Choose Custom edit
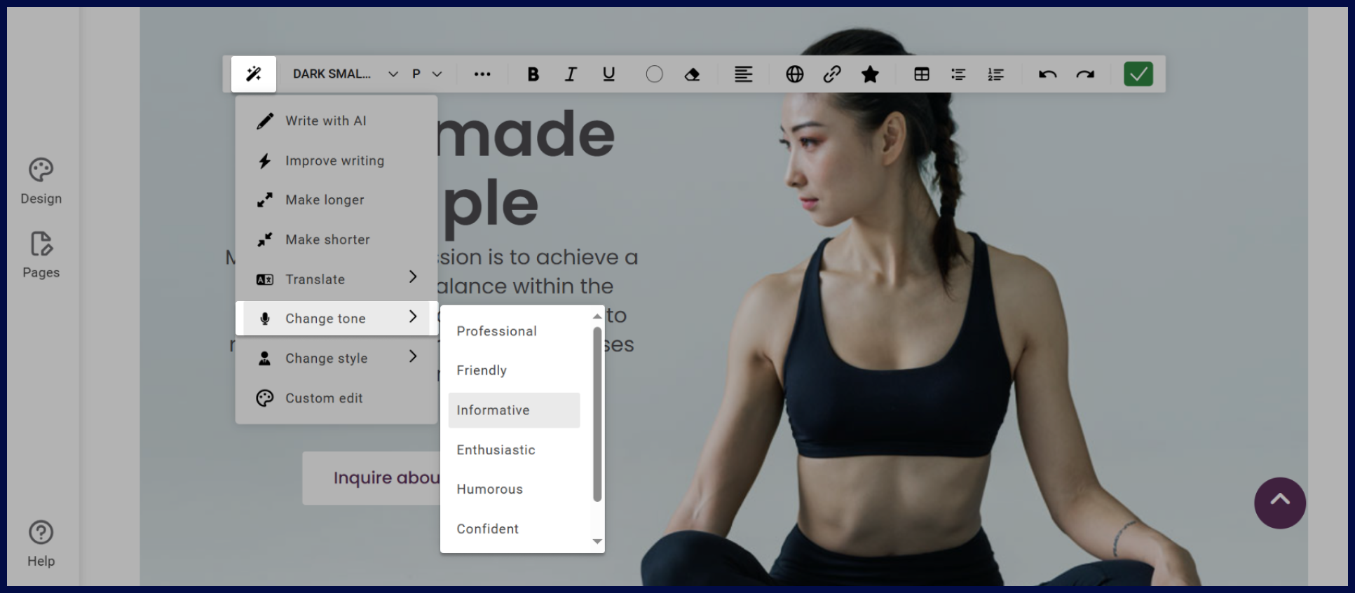Viewport: 1355px width, 593px height. click(336, 398)
